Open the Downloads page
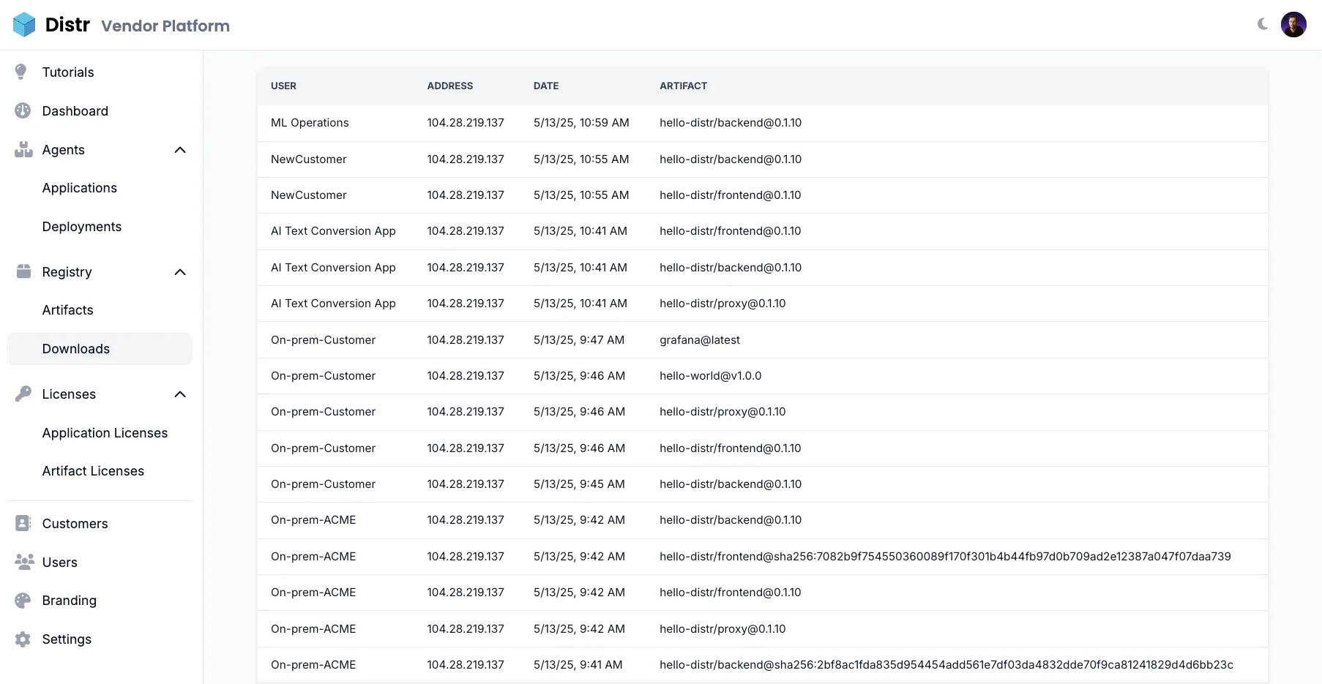The image size is (1322, 684). point(75,349)
